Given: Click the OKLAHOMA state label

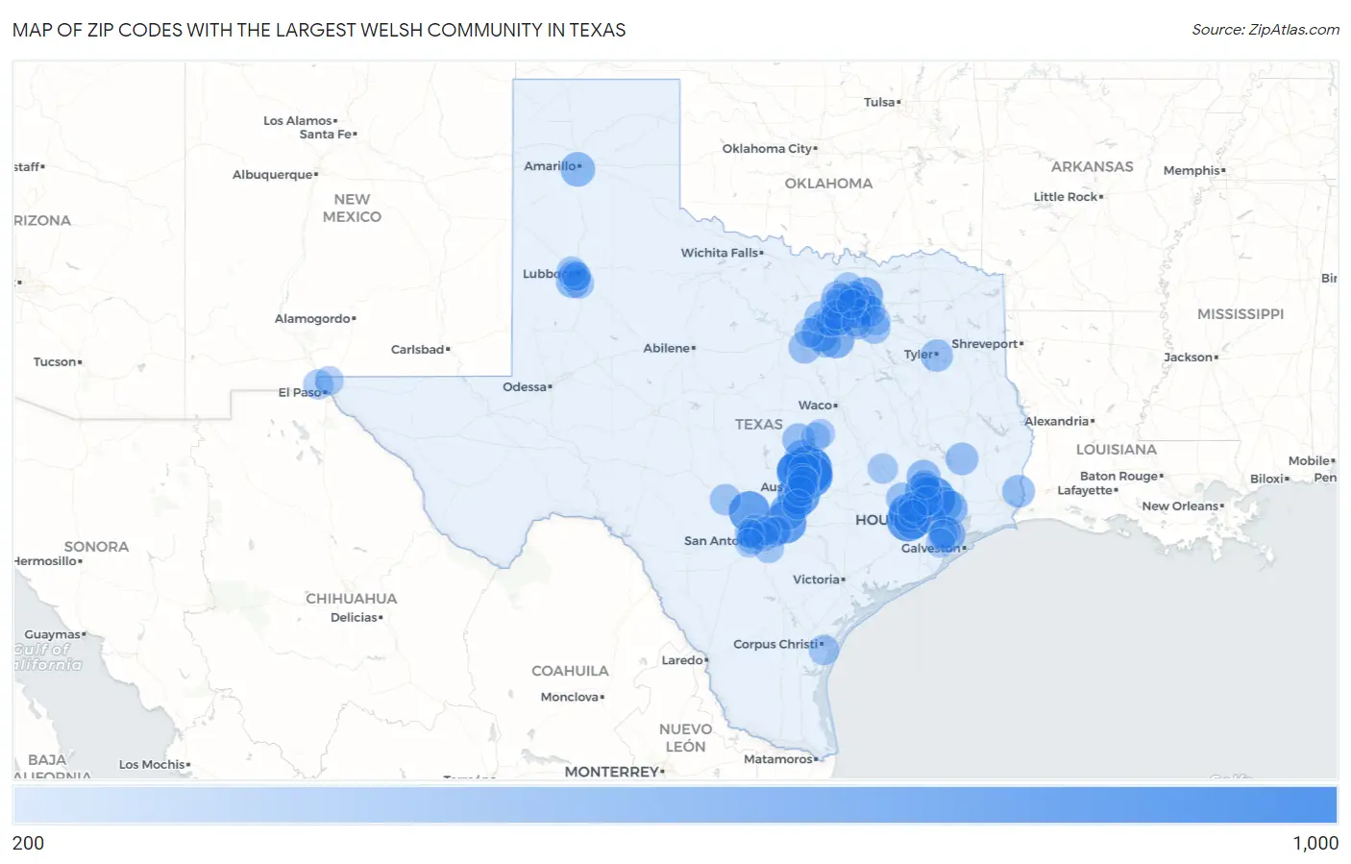Looking at the screenshot, I should (x=828, y=184).
